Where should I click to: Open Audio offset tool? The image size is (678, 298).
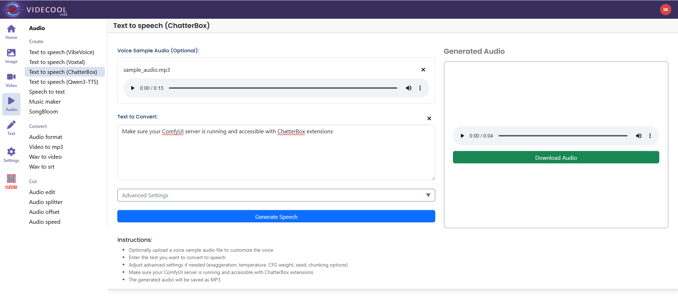44,212
